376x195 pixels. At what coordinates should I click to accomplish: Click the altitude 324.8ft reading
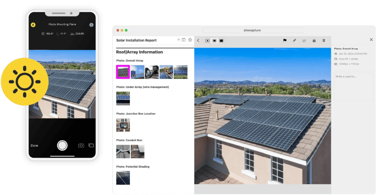tap(77, 34)
